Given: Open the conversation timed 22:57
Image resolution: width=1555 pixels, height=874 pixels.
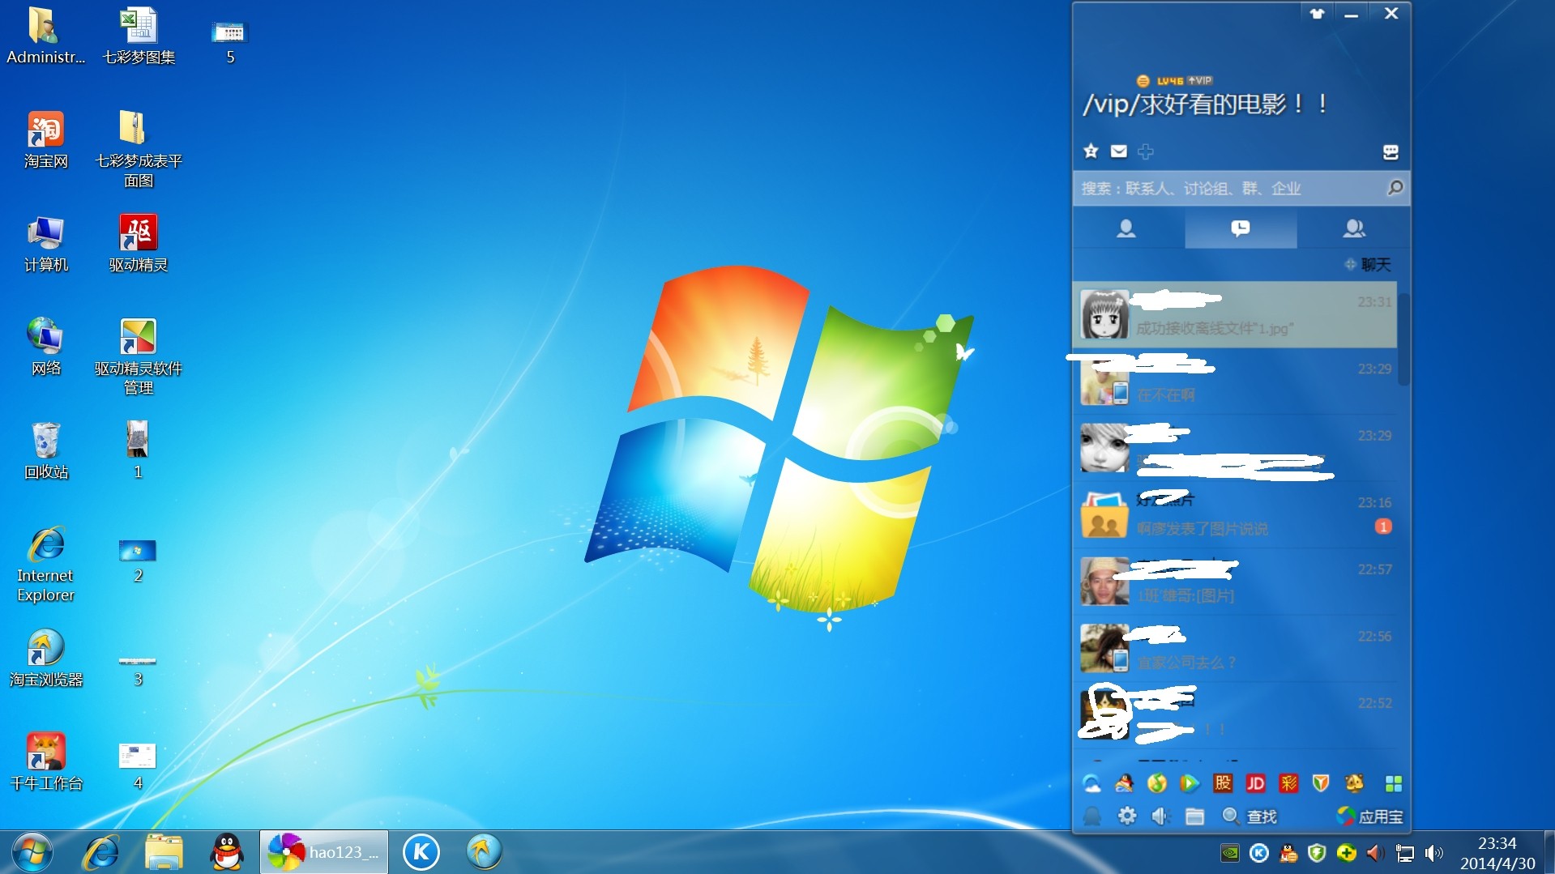Looking at the screenshot, I should click(x=1235, y=582).
